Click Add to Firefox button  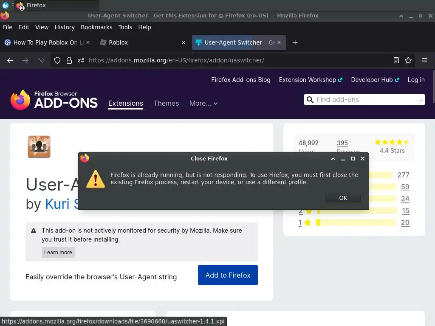228,275
